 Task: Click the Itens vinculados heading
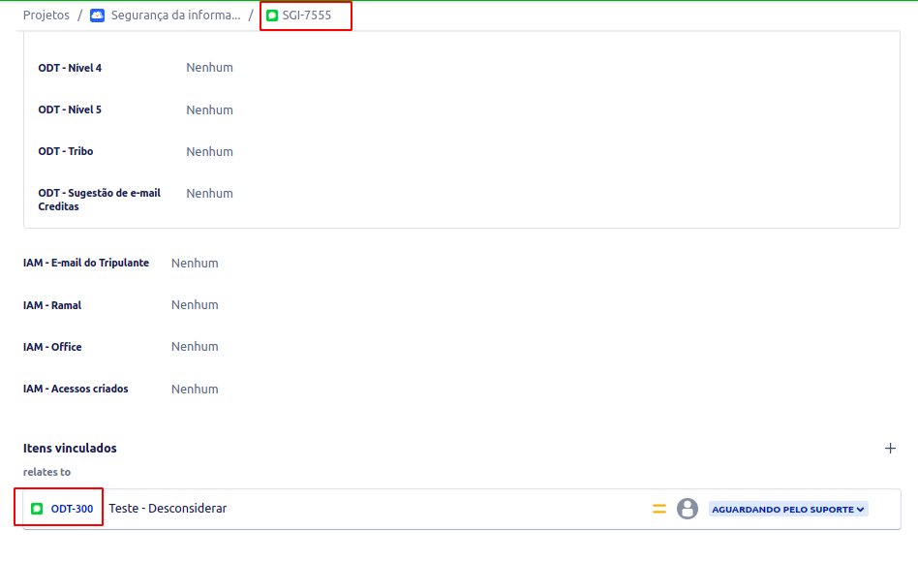click(x=70, y=449)
